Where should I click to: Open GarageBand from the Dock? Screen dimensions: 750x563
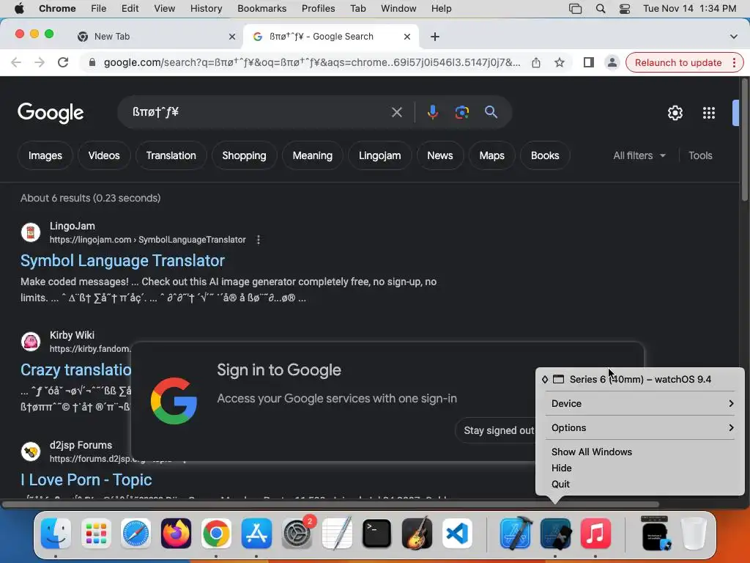(417, 533)
